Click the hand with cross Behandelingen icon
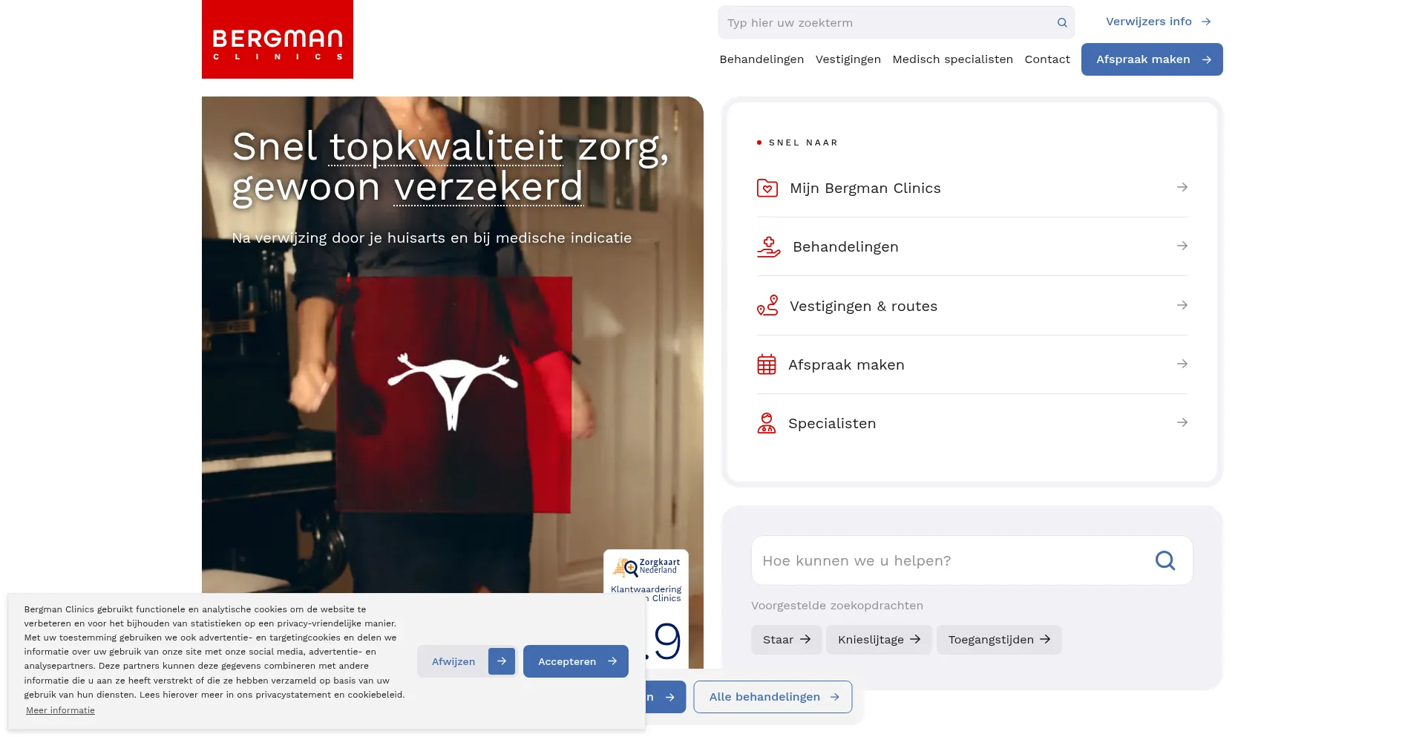Screen dimensions: 1425x737 [769, 246]
